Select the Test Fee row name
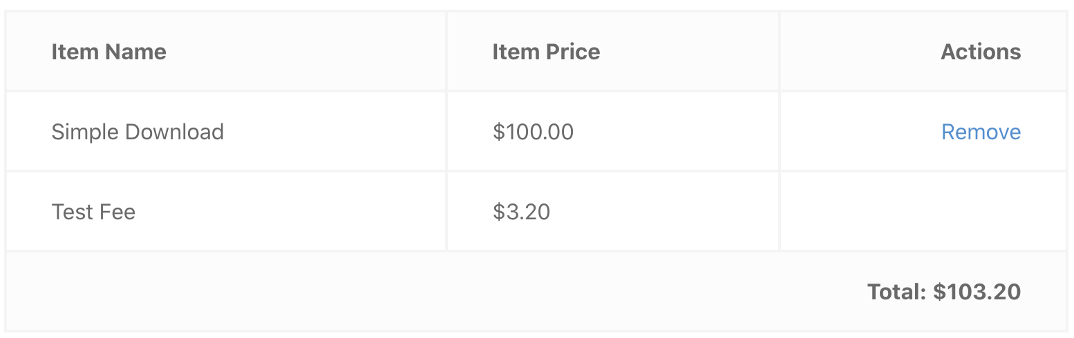Image resolution: width=1074 pixels, height=338 pixels. [x=93, y=212]
